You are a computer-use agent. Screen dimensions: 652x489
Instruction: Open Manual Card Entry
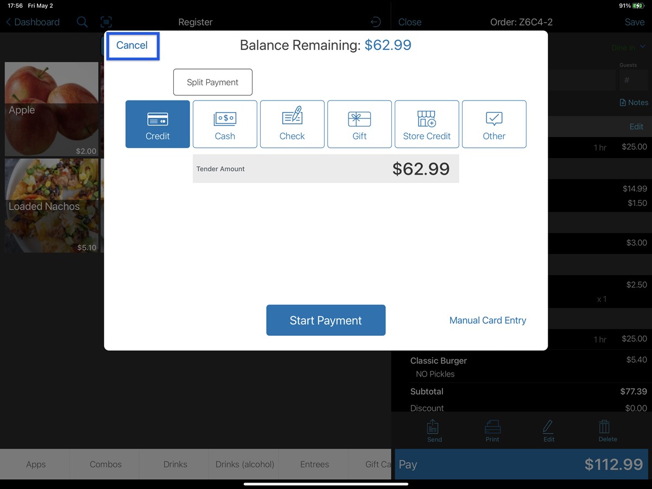point(487,320)
